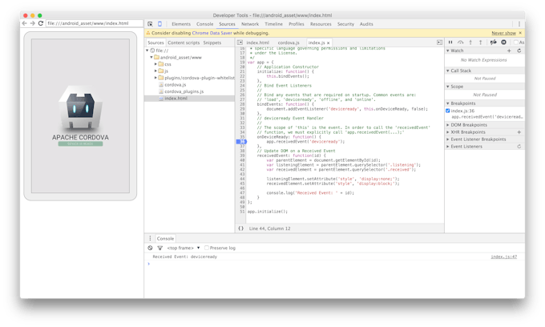Viewport: 545px width, 327px height.
Task: Select cordova_plugins.js in the file tree
Action: 184,91
